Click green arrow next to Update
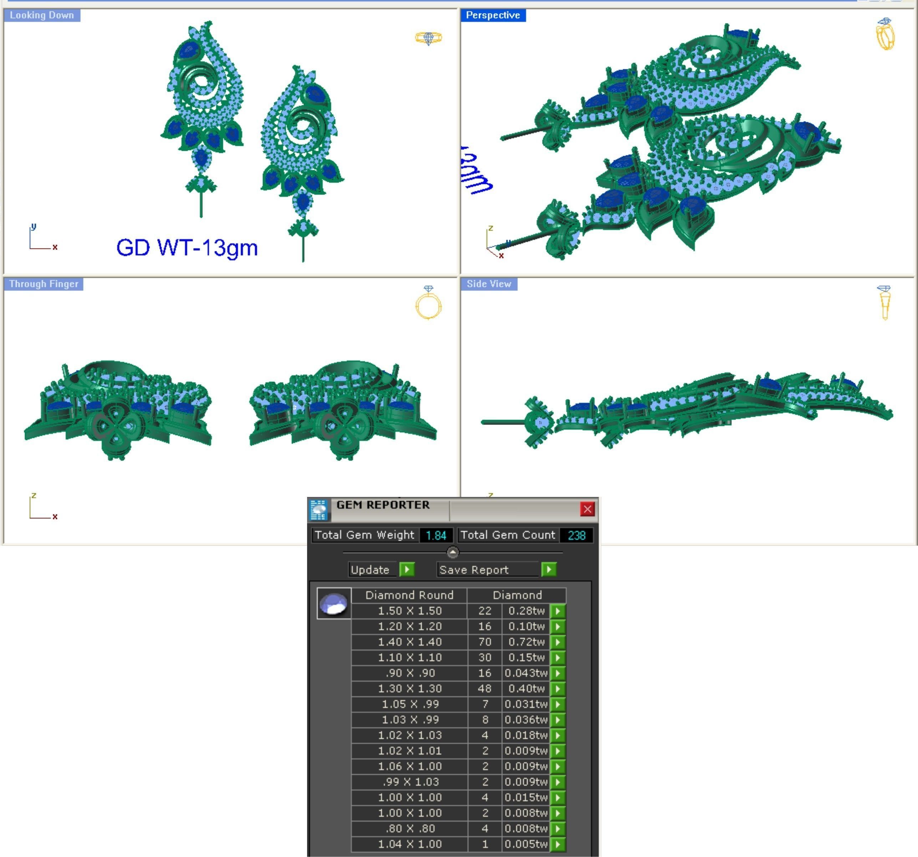Image resolution: width=918 pixels, height=857 pixels. (x=406, y=569)
